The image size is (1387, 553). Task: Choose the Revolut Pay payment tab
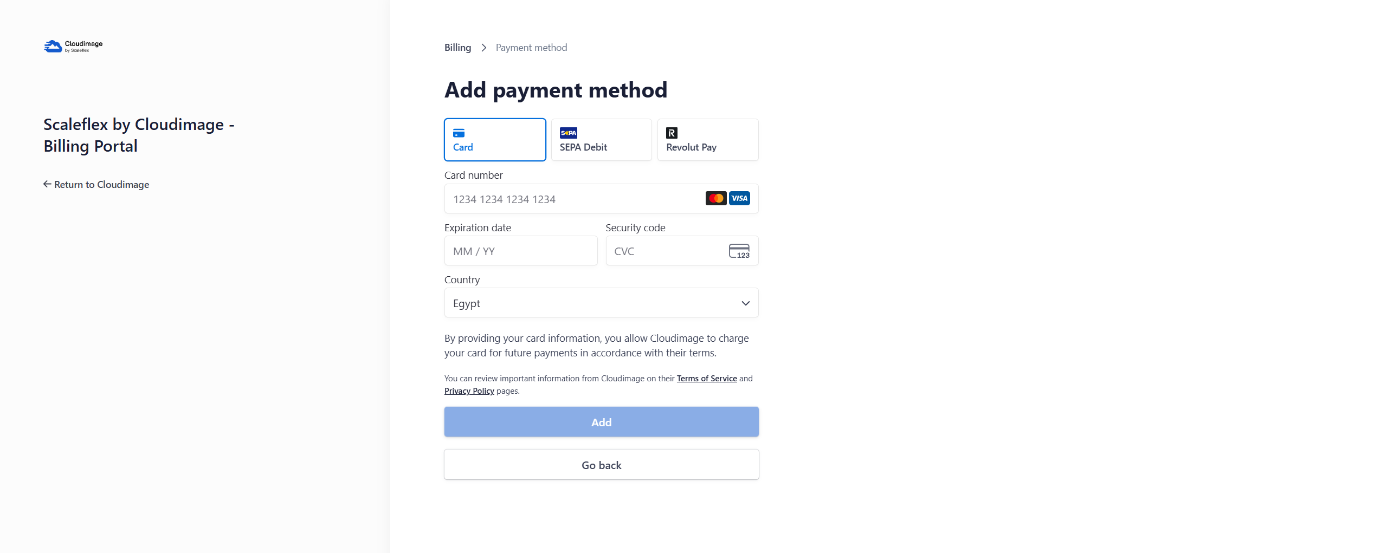click(707, 140)
